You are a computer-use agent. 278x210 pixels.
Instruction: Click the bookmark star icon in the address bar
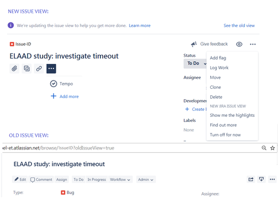272,148
